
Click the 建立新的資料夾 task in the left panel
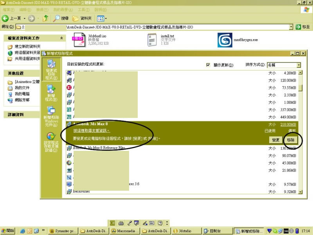coord(27,47)
